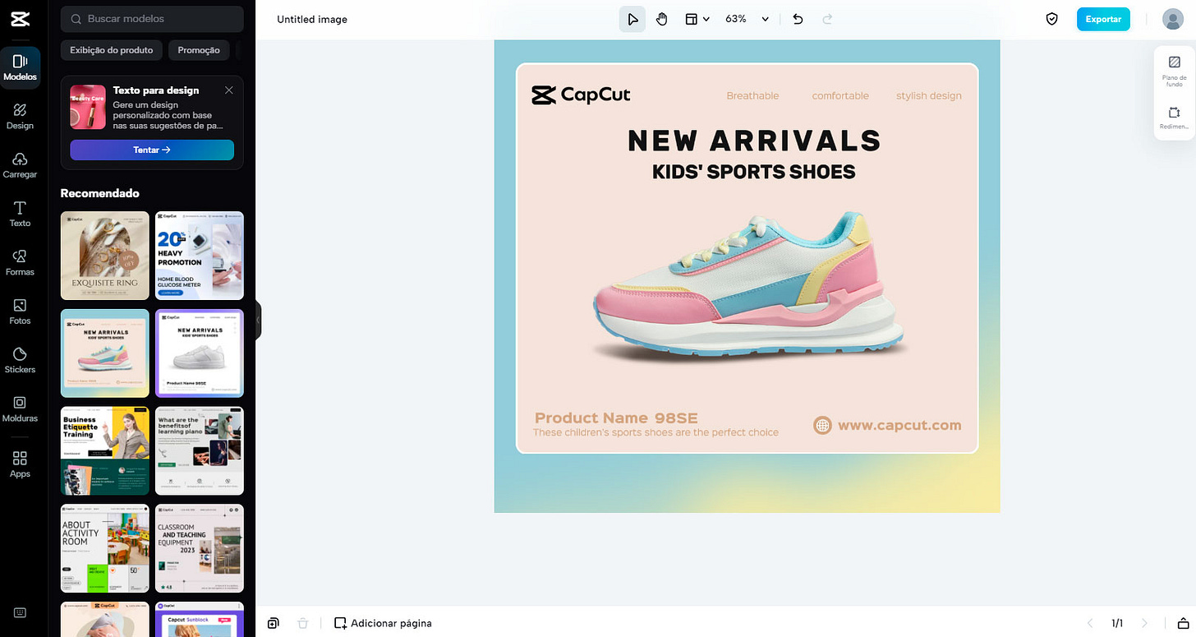Expand the pages panel at bottom right
The image size is (1196, 637).
[1184, 623]
